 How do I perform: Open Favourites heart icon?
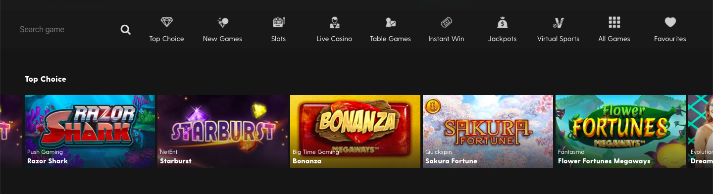tap(670, 22)
